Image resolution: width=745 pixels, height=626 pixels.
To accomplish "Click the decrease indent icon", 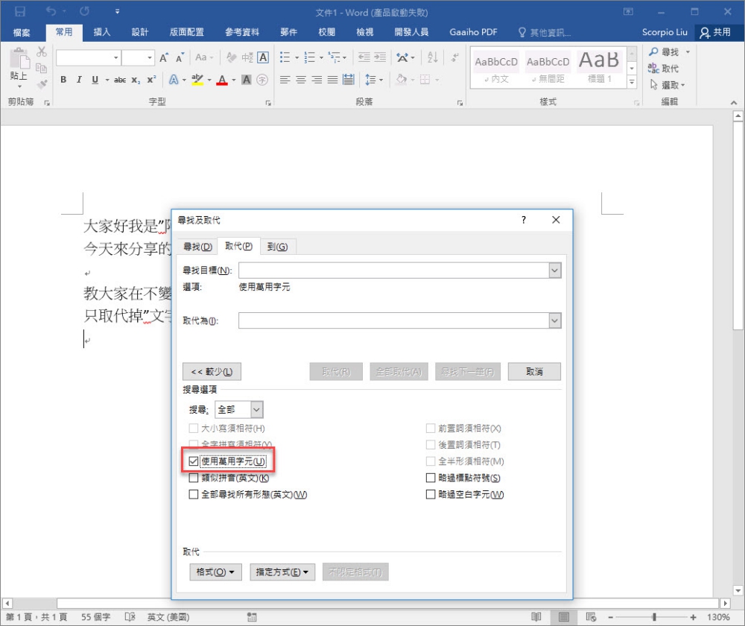I will [x=364, y=58].
